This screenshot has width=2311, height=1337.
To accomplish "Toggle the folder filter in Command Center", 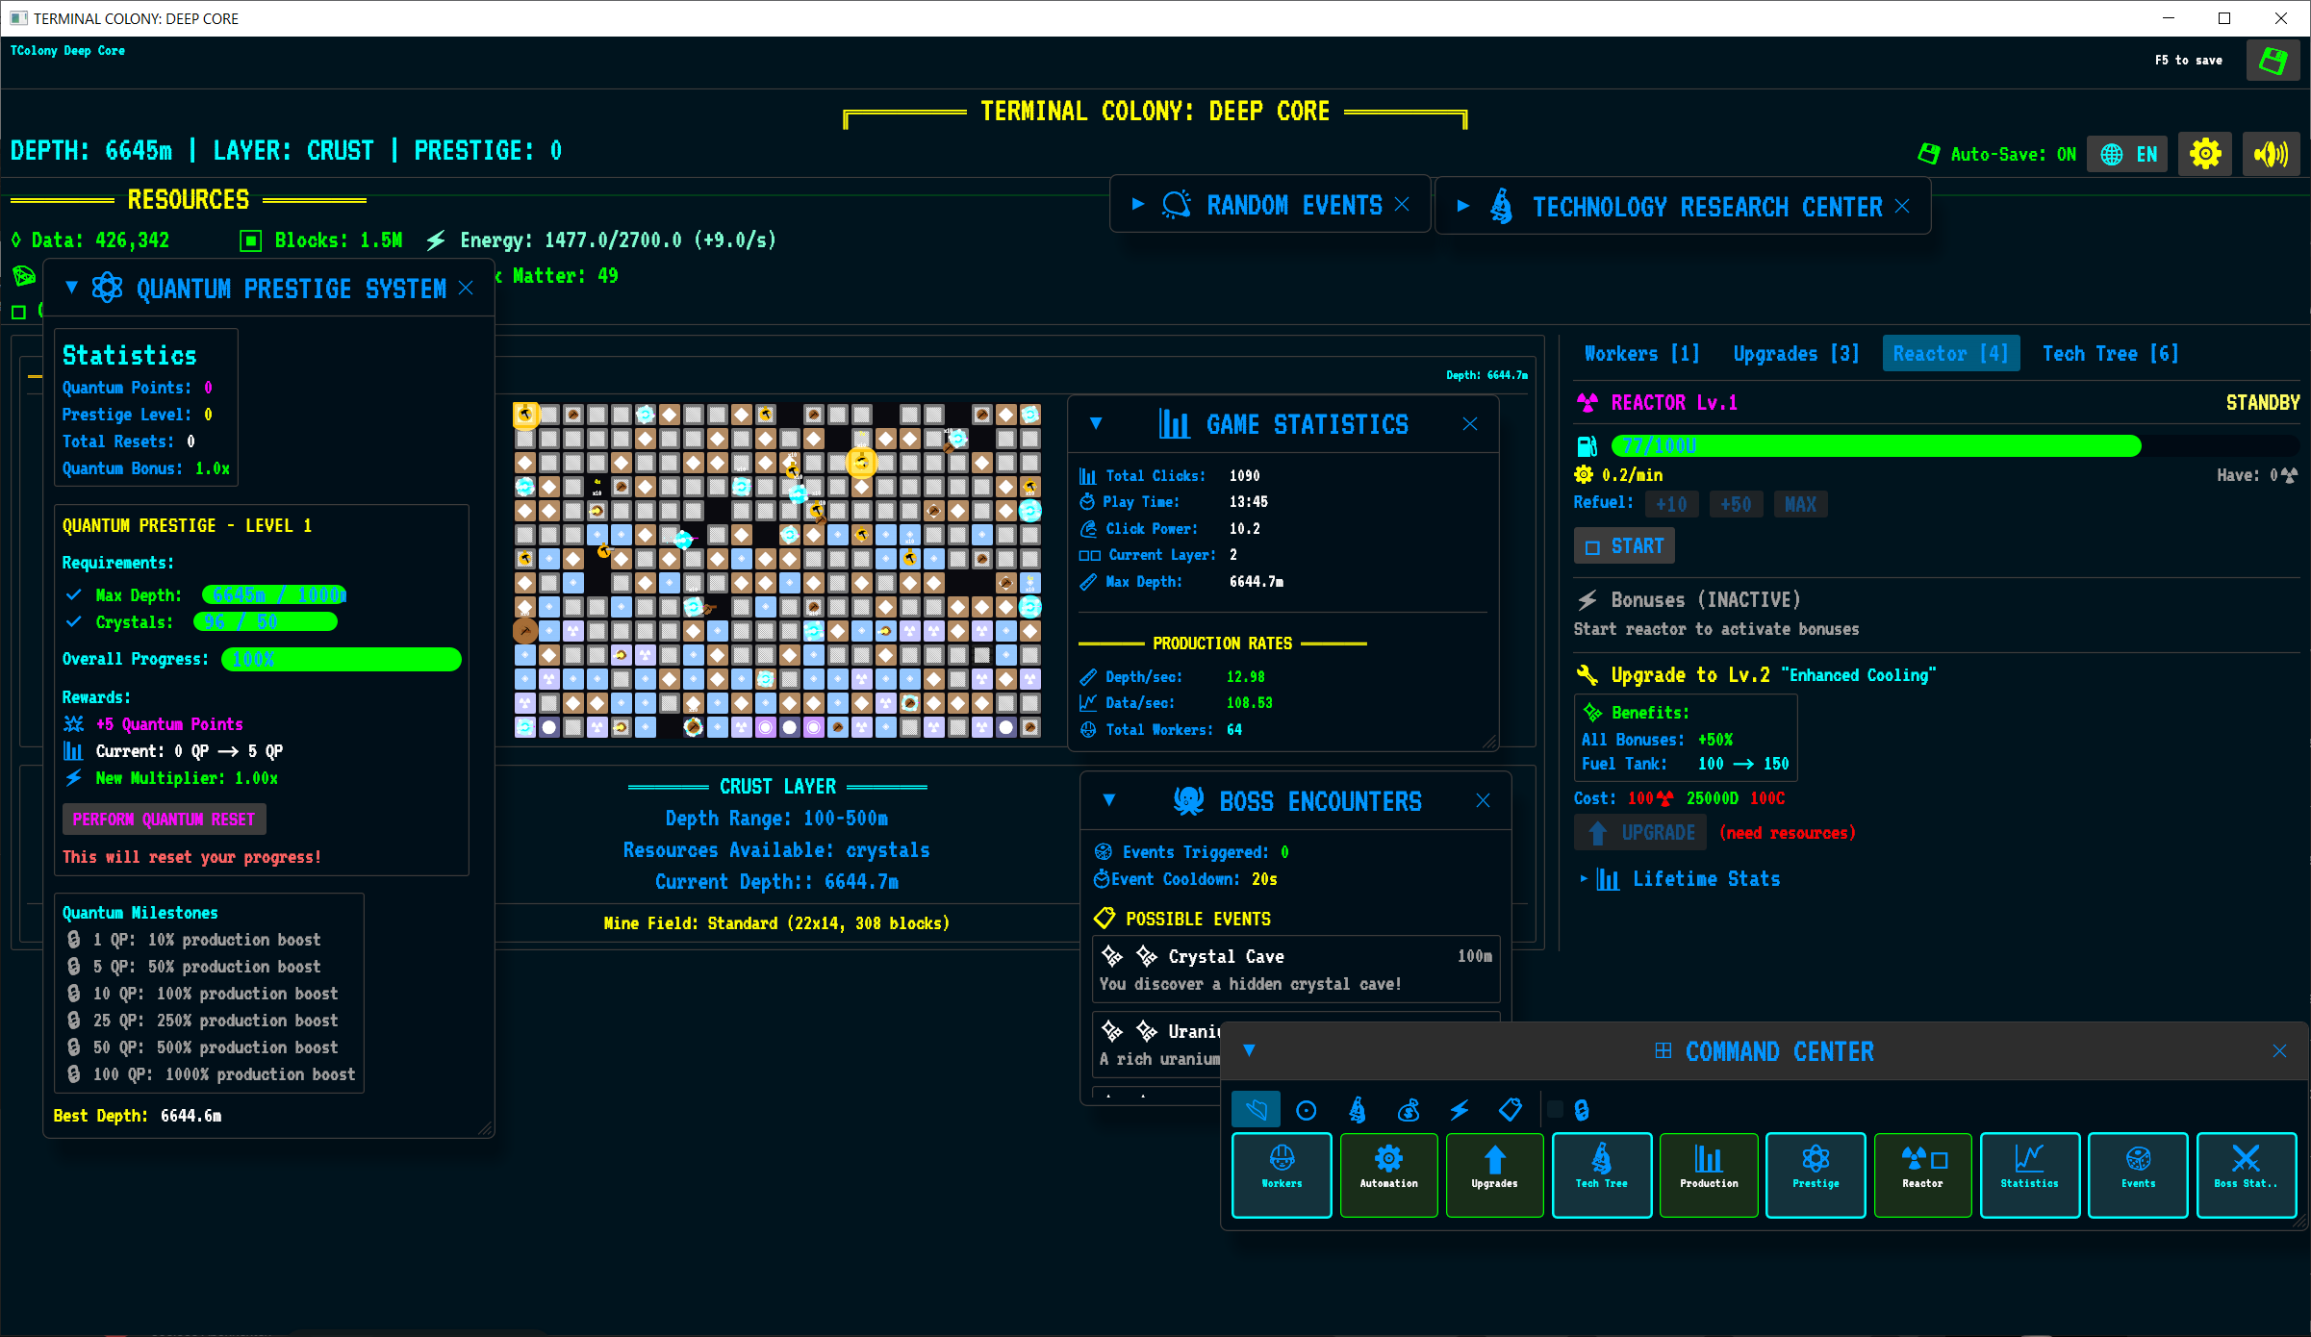I will [1256, 1108].
